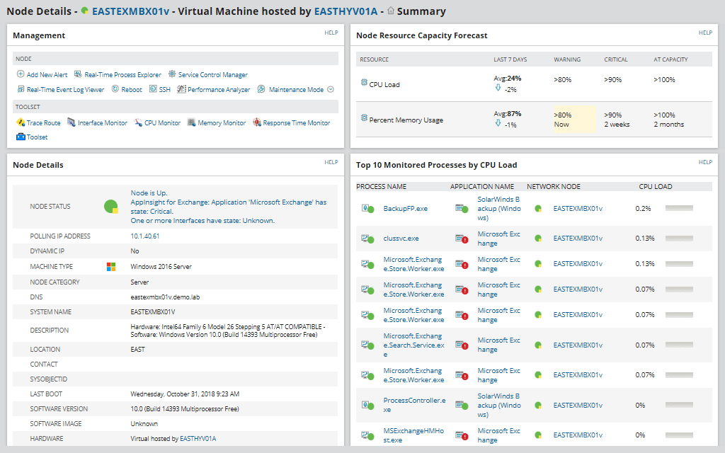Open the Memory Monitor tool

(x=222, y=123)
